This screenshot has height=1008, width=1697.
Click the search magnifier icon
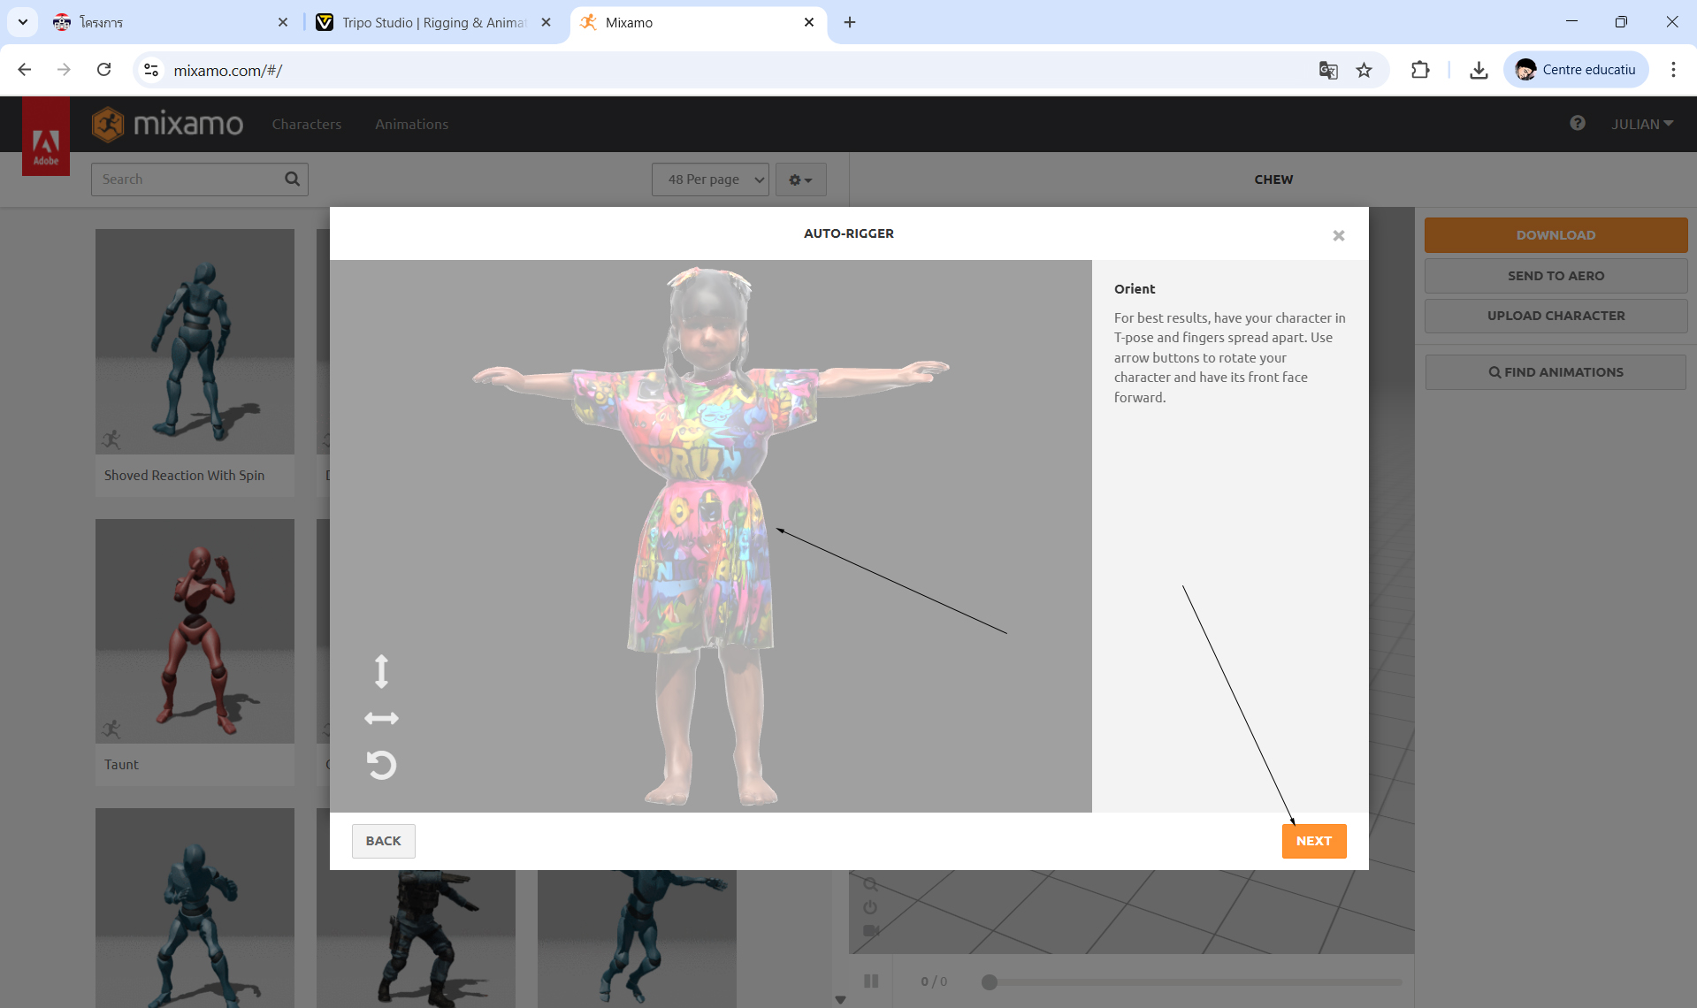(x=292, y=179)
